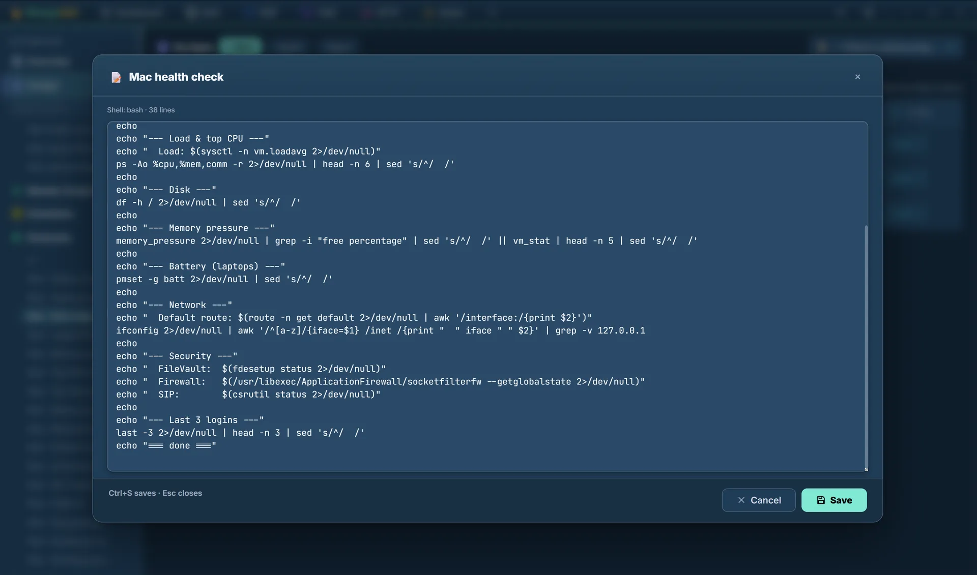Image resolution: width=977 pixels, height=575 pixels.
Task: Click the line containing 'sysctl -n vm.loadavg'
Action: pos(248,152)
